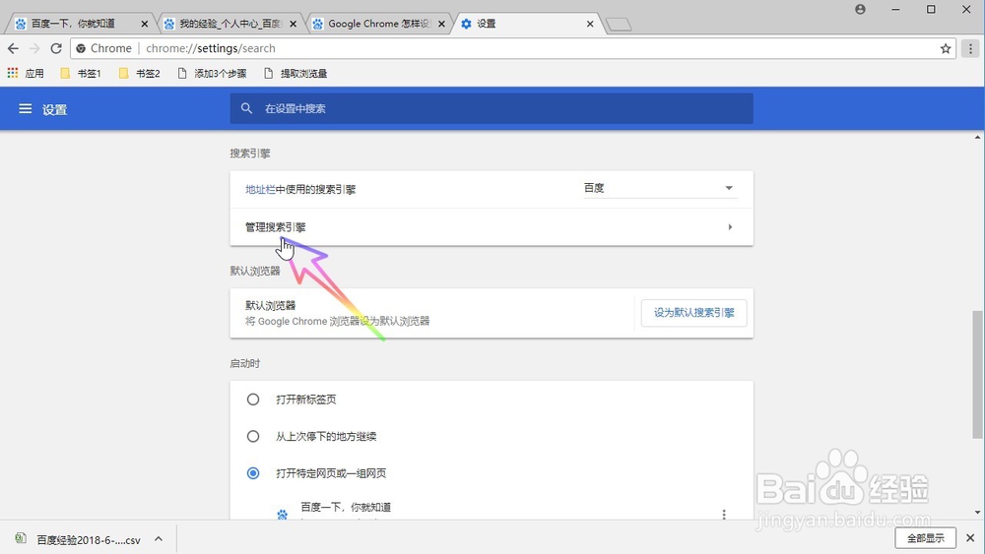The image size is (985, 554).
Task: Open the 书签1 bookmark folder
Action: (x=81, y=74)
